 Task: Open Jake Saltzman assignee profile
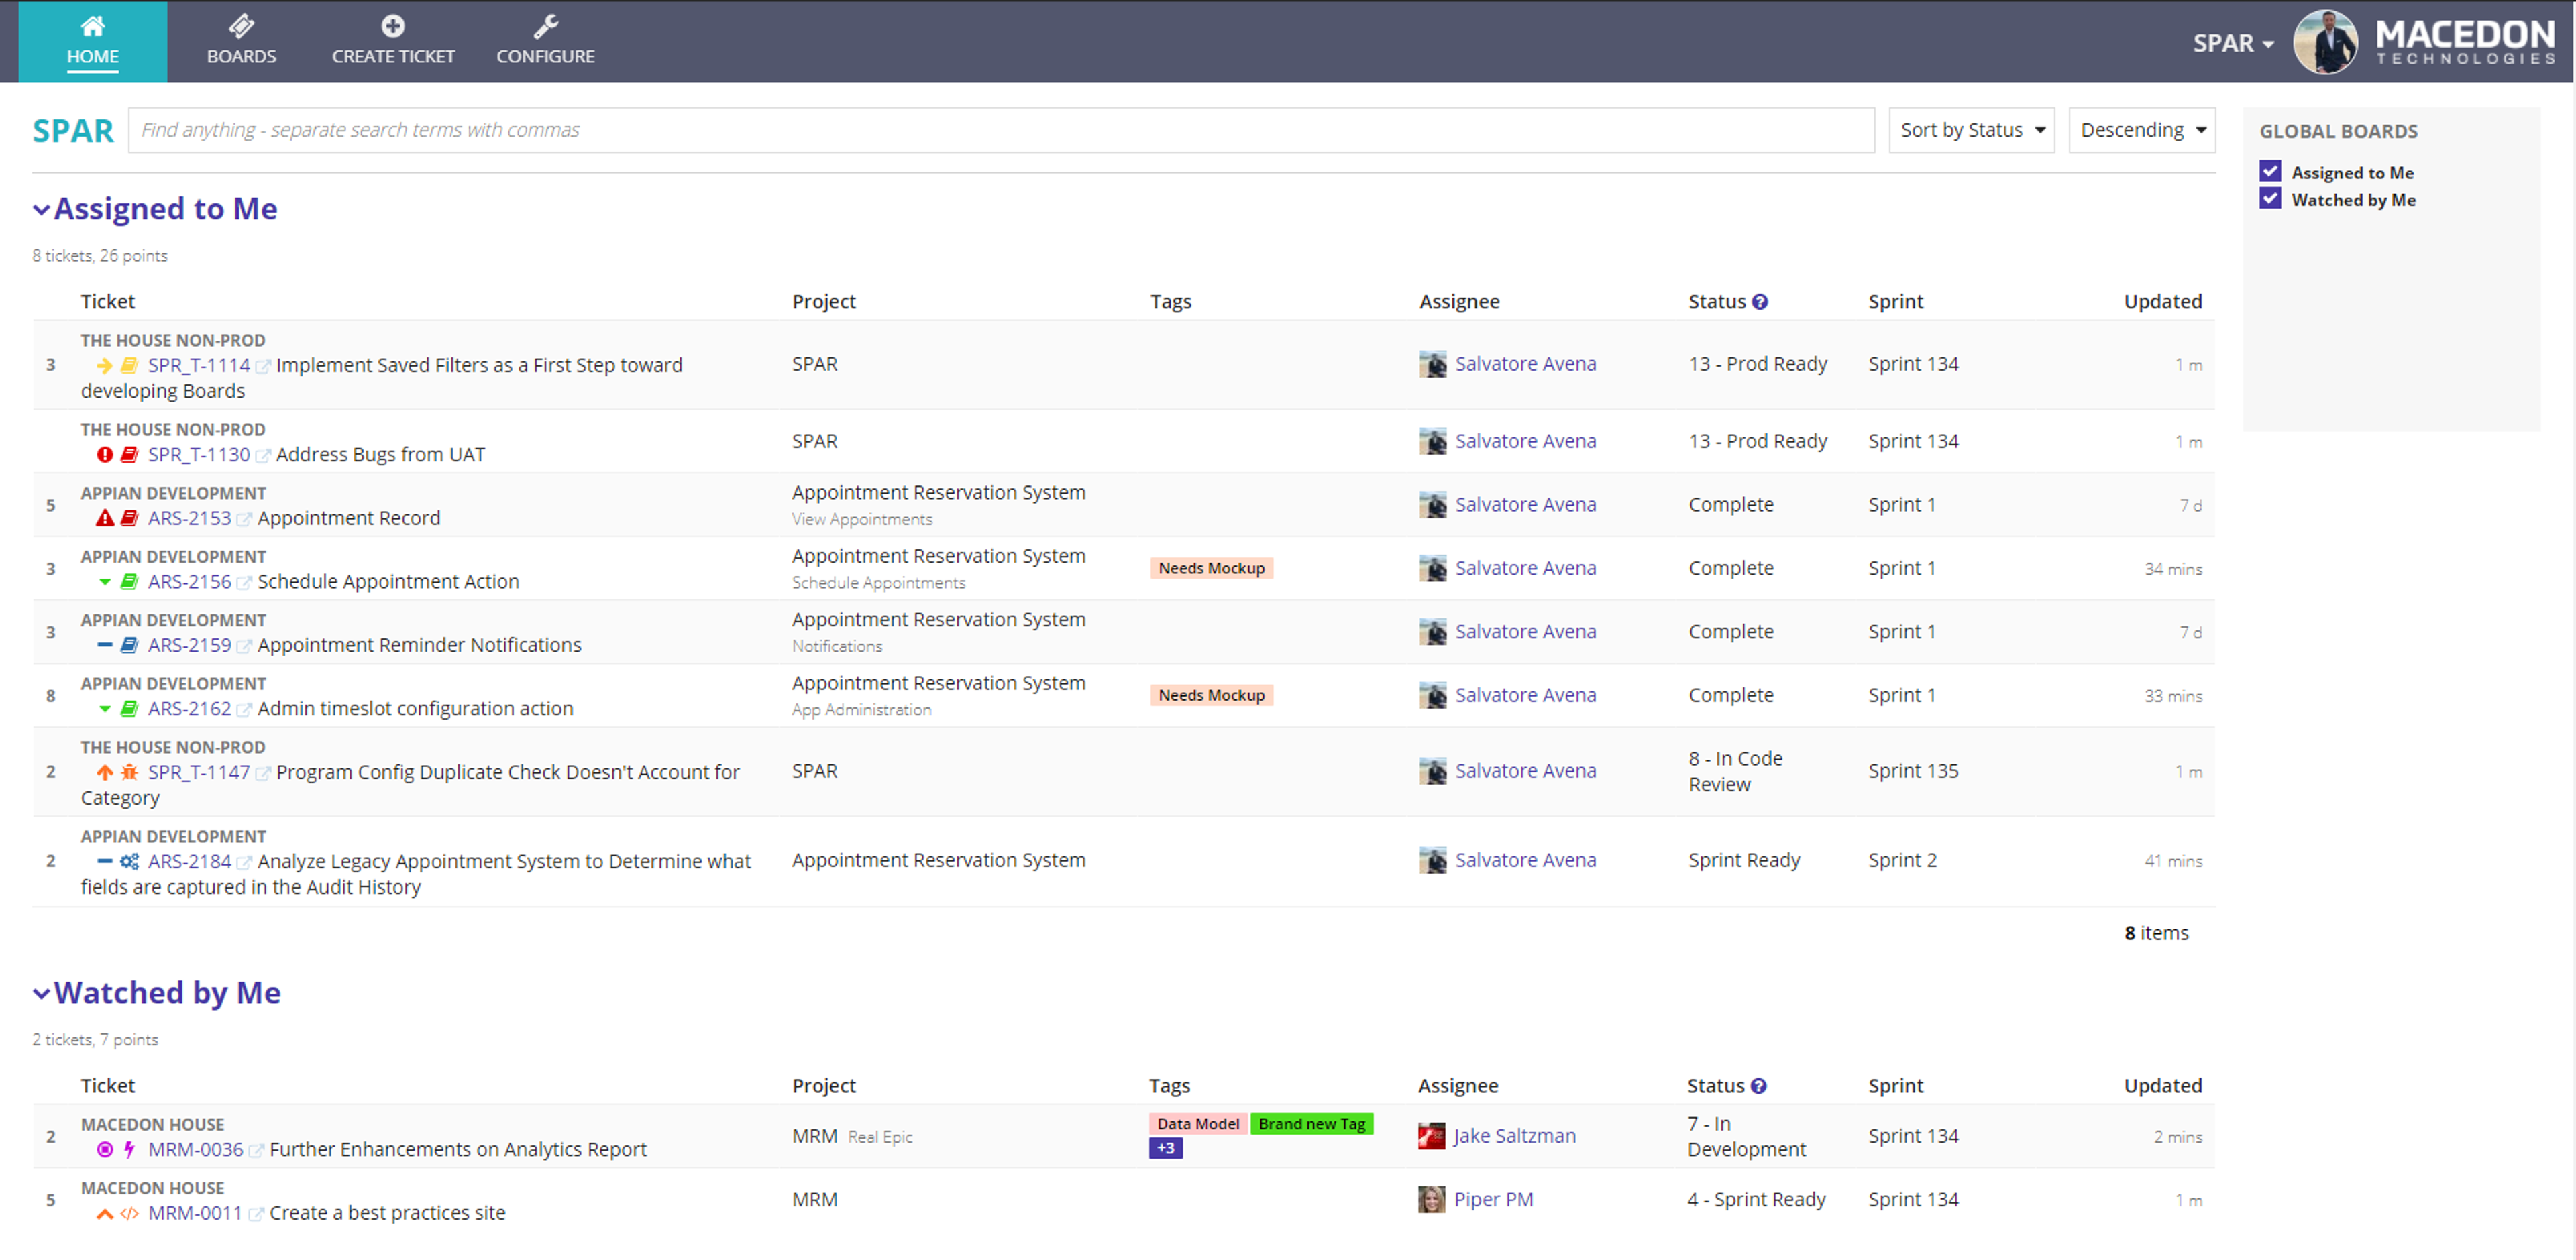[x=1514, y=1136]
